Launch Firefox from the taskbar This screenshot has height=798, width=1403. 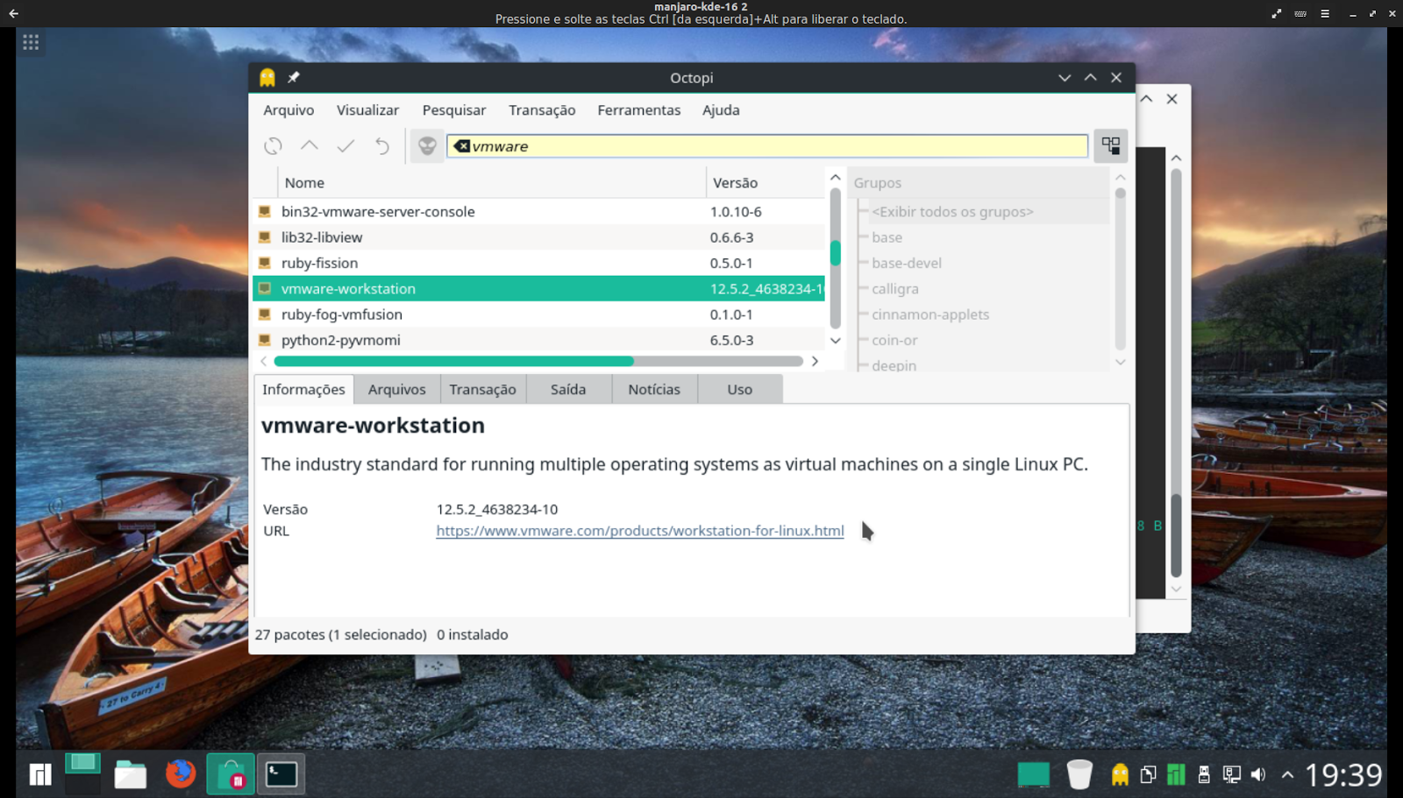181,773
